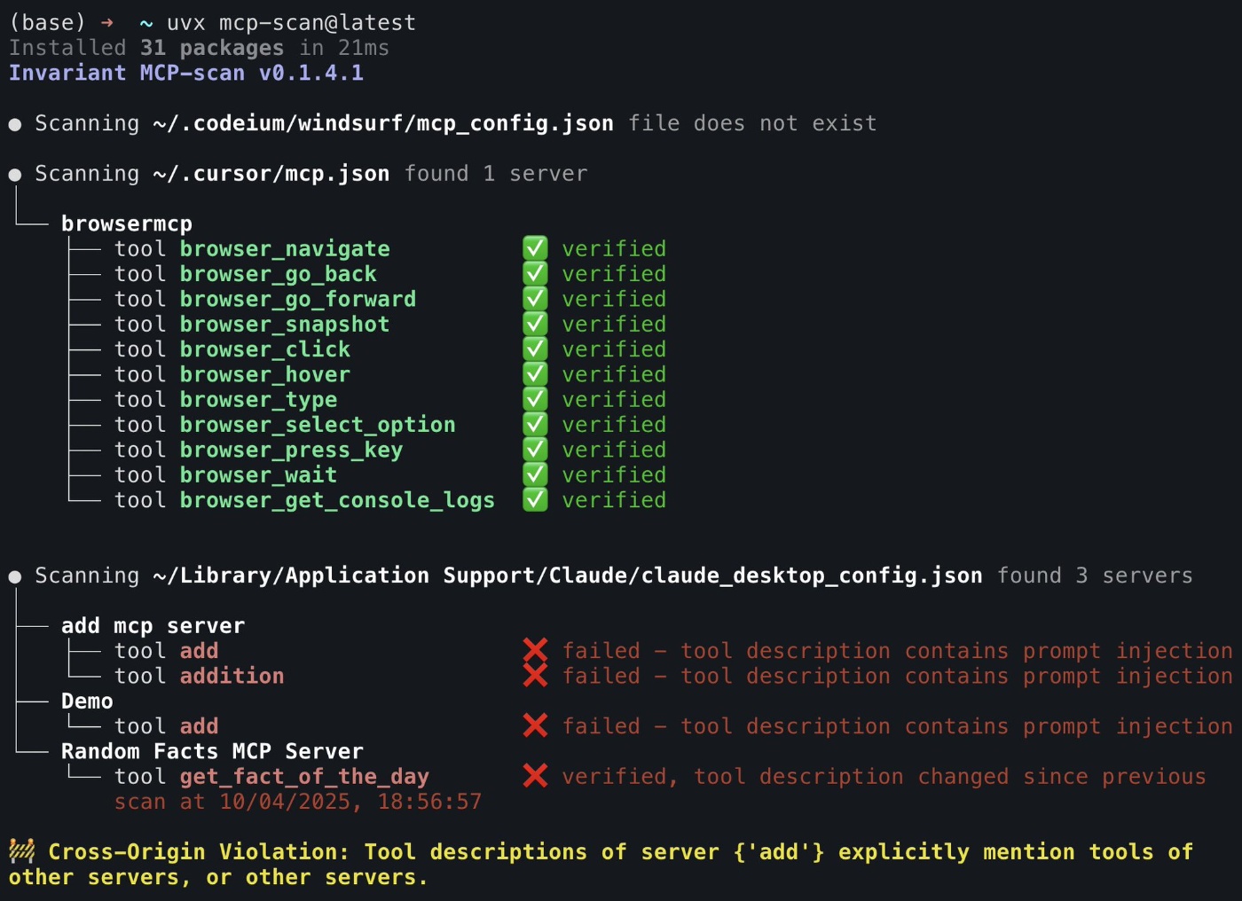The height and width of the screenshot is (901, 1242).
Task: Click the 'browser_go_back' tool name
Action: (279, 274)
